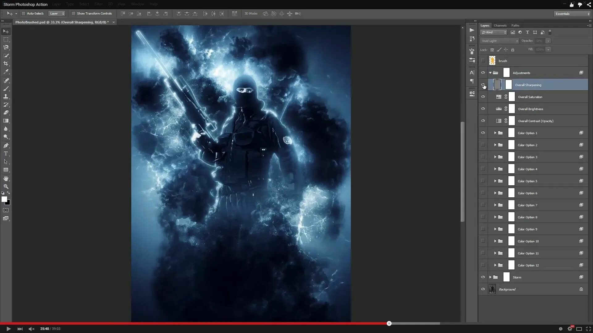Select the Pen tool

coord(6,146)
